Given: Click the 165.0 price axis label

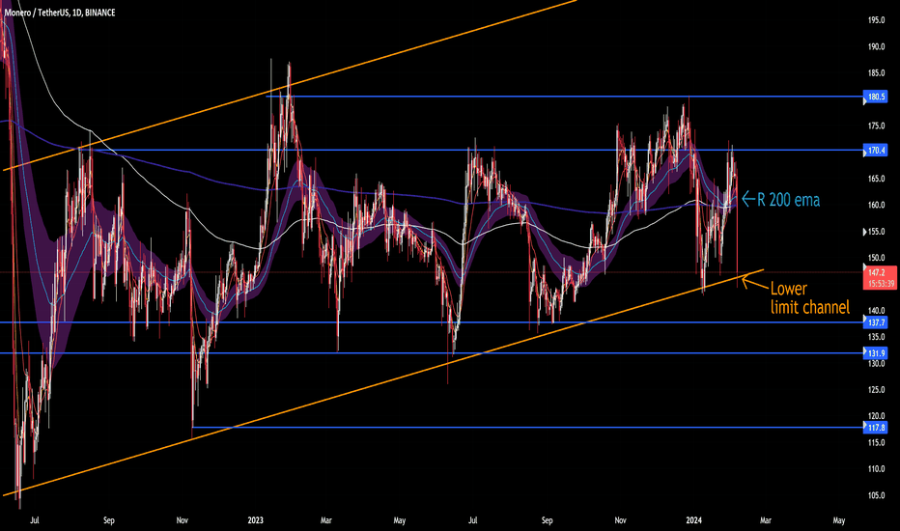Looking at the screenshot, I should coord(876,179).
